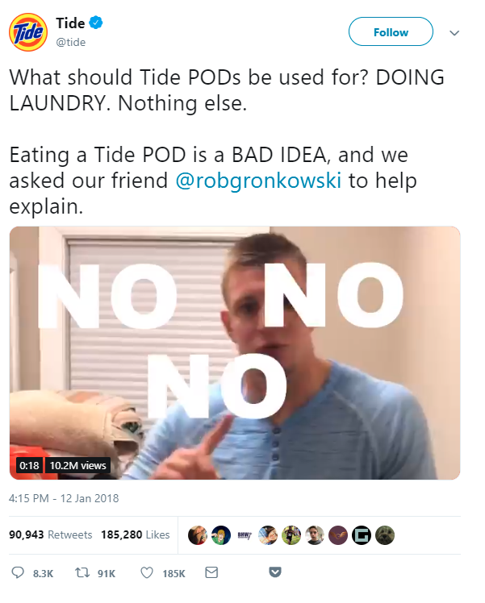Open the @tide handle link
485x603 pixels.
pos(71,42)
